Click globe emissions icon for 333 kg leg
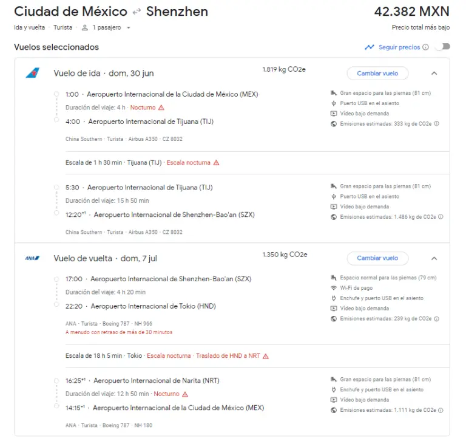The height and width of the screenshot is (438, 466). pyautogui.click(x=334, y=124)
